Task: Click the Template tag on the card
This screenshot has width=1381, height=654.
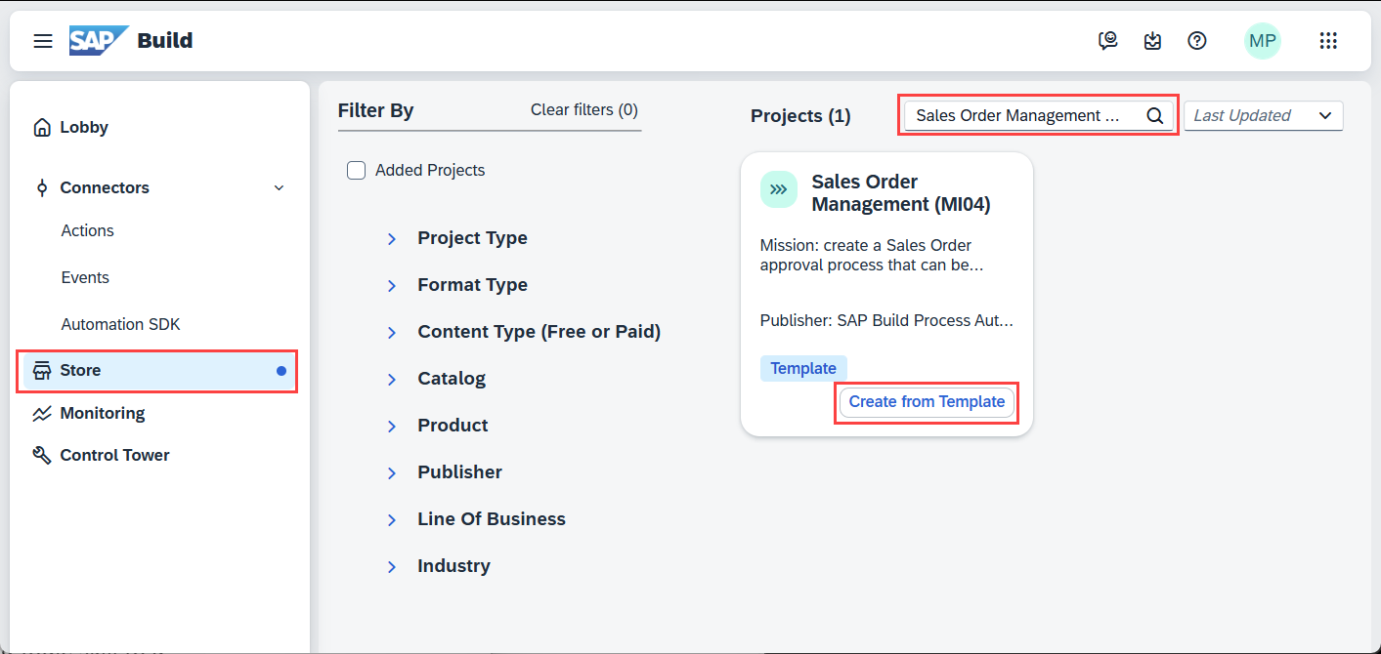Action: (803, 369)
